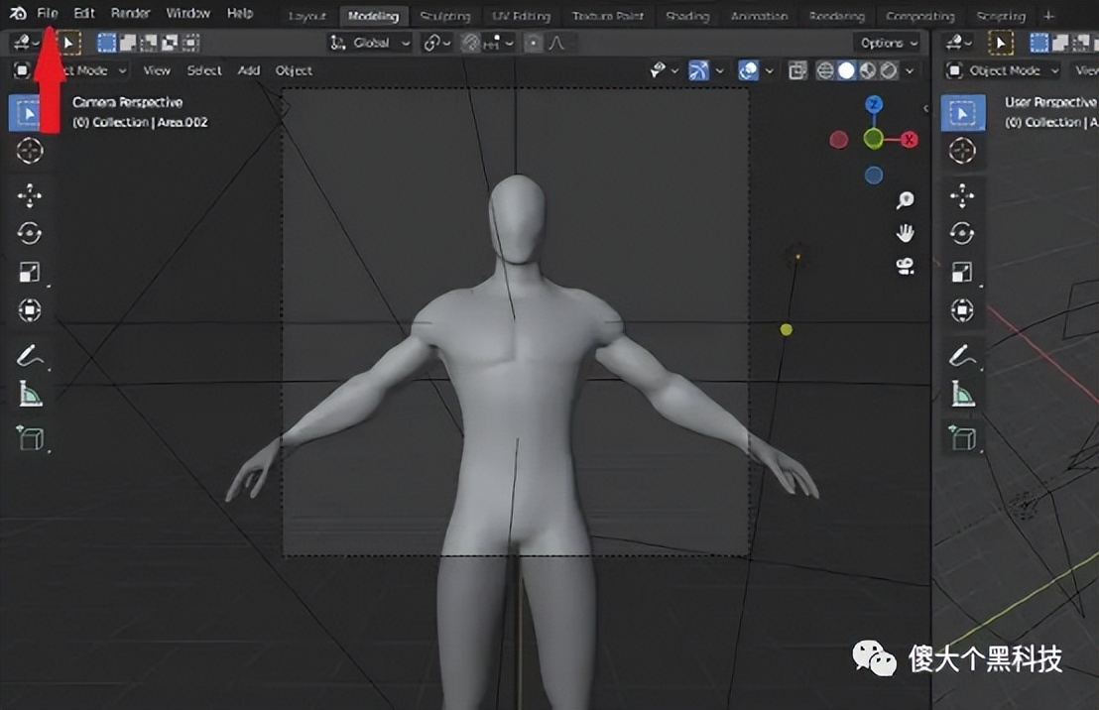The width and height of the screenshot is (1099, 710).
Task: Click the red X axis on navigation gizmo
Action: (909, 140)
